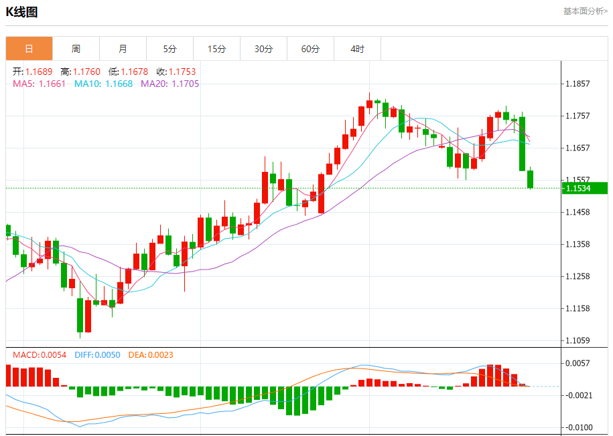
Task: Click the K线图 title heading
Action: 21,12
